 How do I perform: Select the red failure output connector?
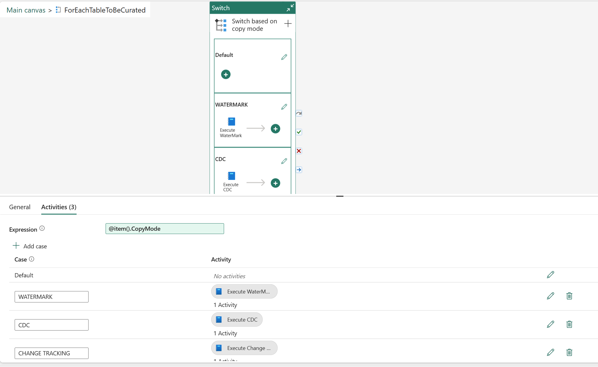pos(299,151)
